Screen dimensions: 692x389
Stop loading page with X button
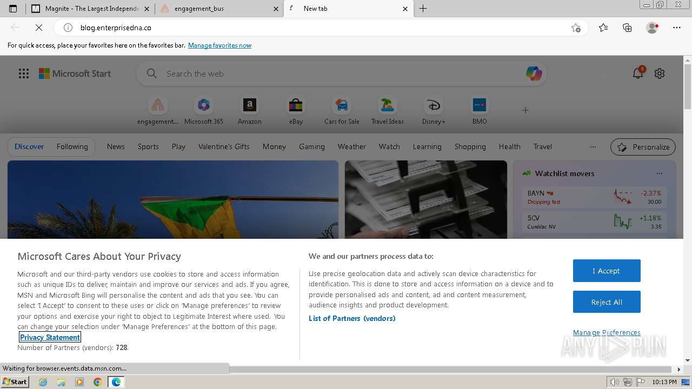coord(39,28)
